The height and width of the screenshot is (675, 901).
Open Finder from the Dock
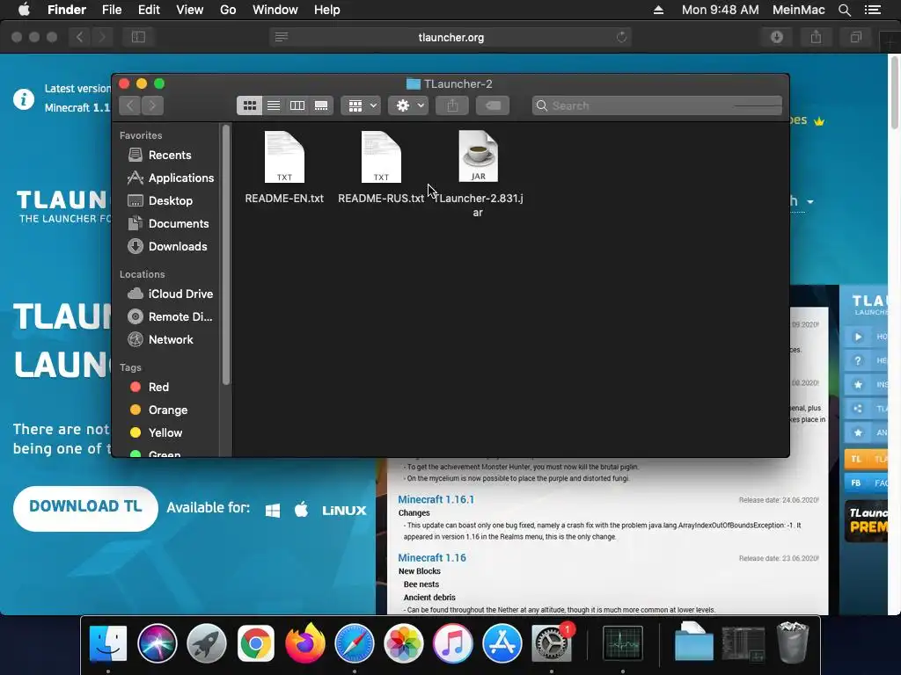pyautogui.click(x=108, y=642)
